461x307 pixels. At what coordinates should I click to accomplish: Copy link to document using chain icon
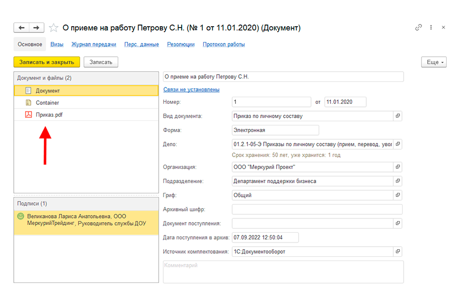[x=418, y=27]
